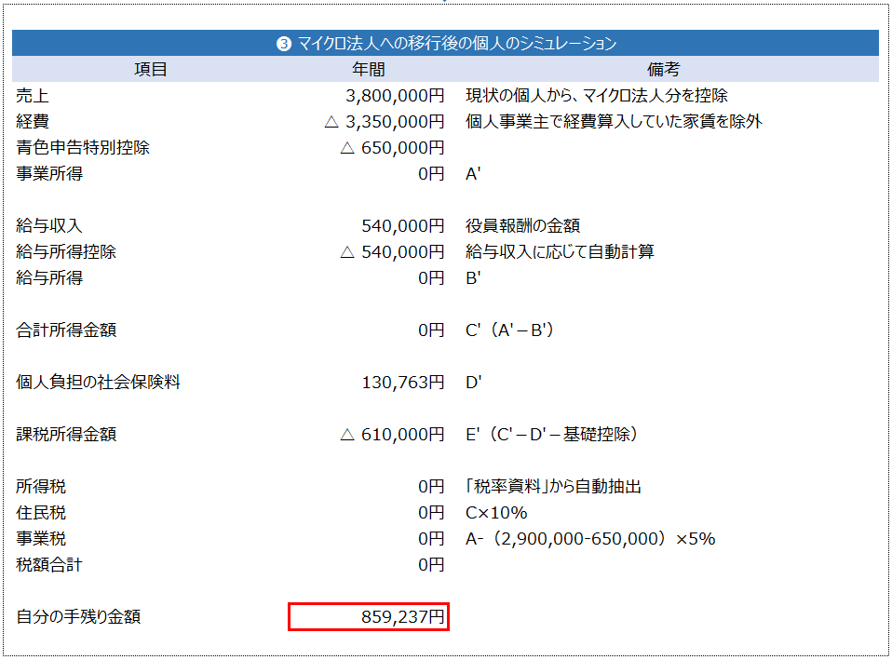Select the 自分の手残り金額 label

pos(78,616)
